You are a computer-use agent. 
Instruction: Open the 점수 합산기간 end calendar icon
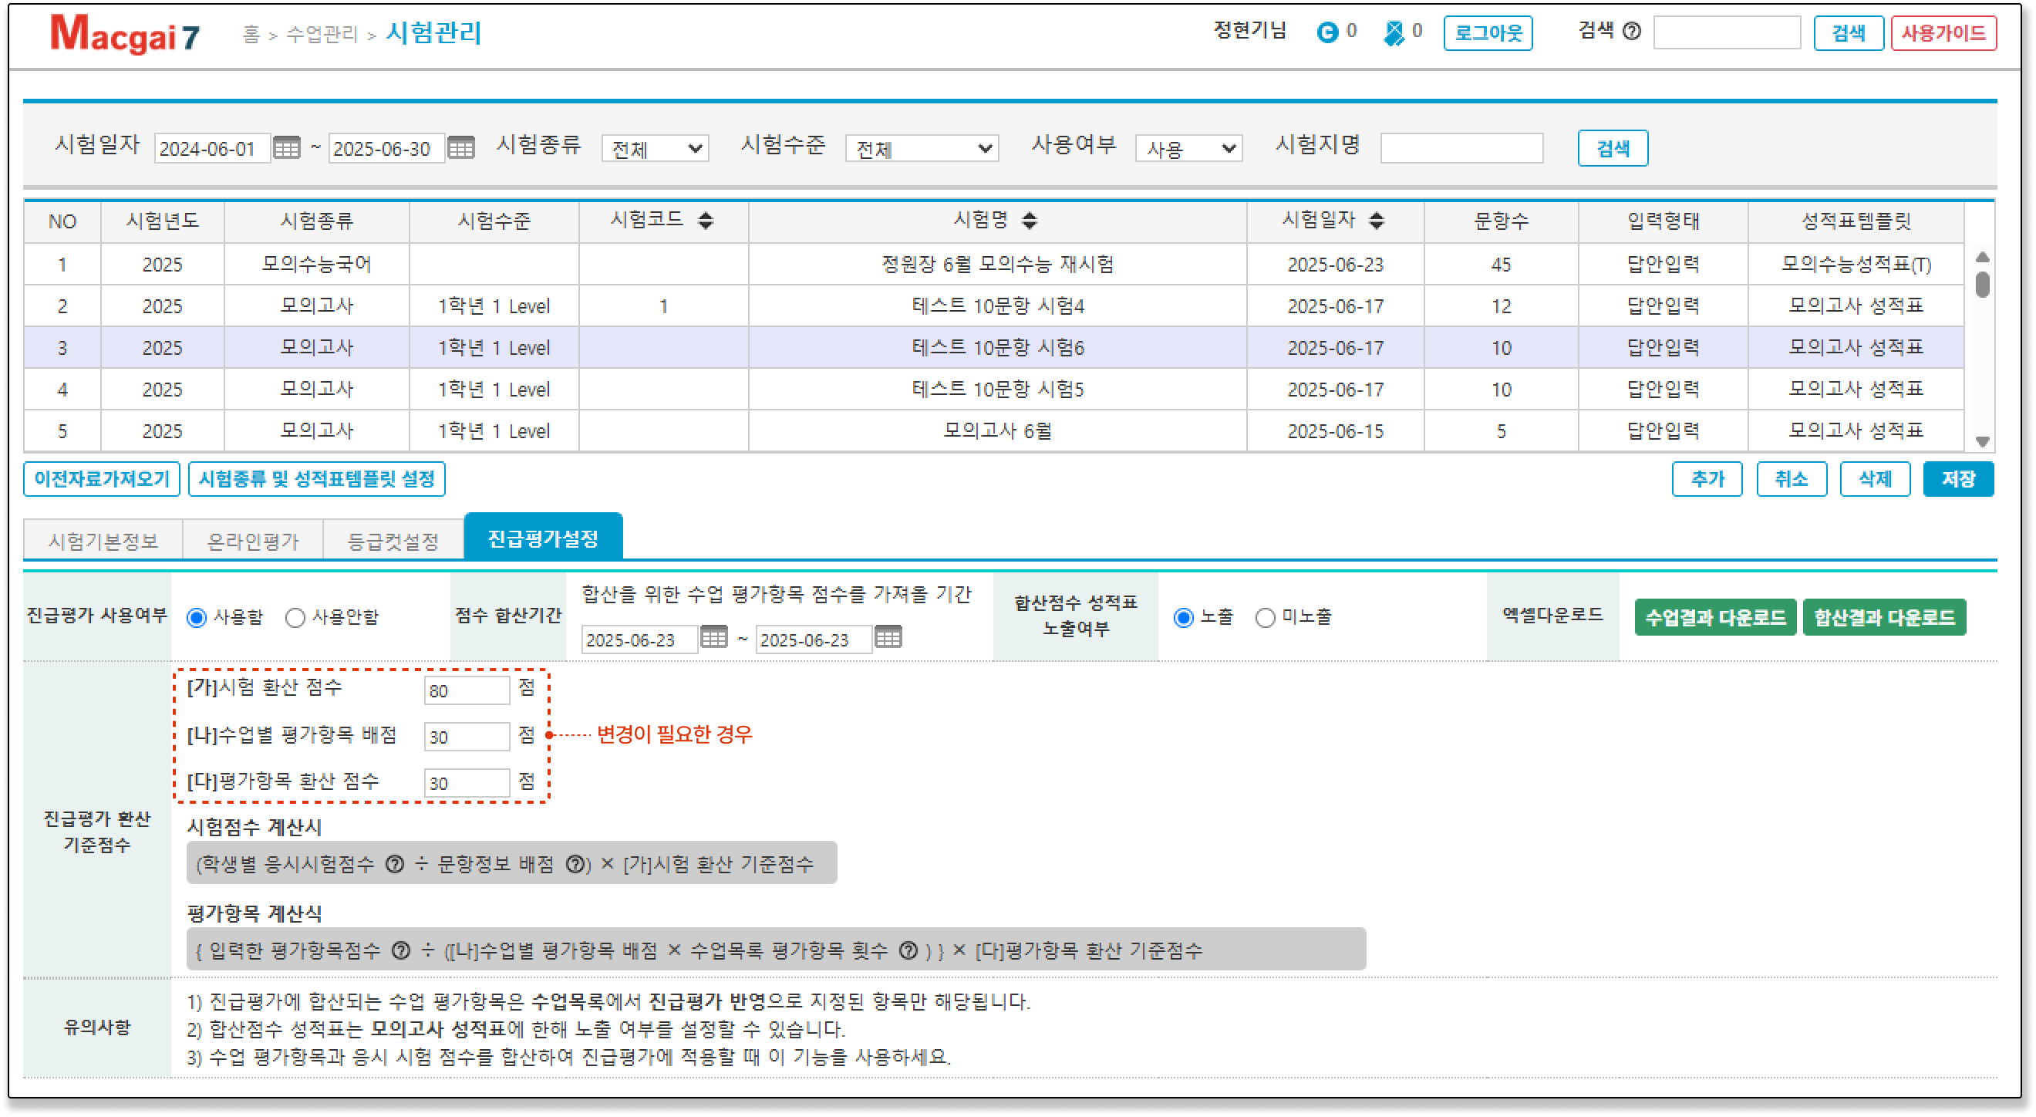click(888, 637)
